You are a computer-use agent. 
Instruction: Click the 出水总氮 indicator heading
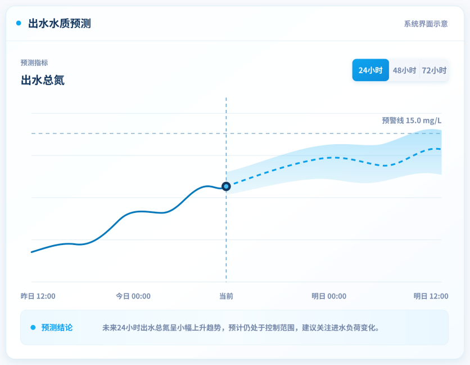[43, 80]
